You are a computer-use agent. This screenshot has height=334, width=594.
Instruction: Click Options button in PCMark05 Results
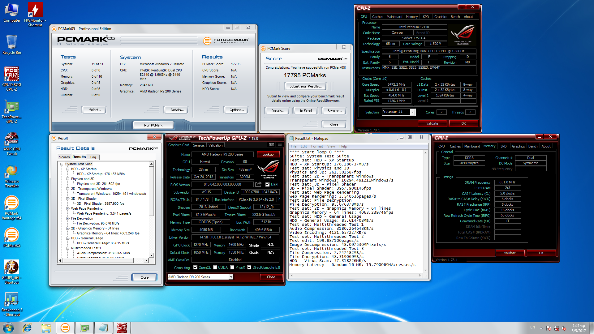click(x=237, y=110)
